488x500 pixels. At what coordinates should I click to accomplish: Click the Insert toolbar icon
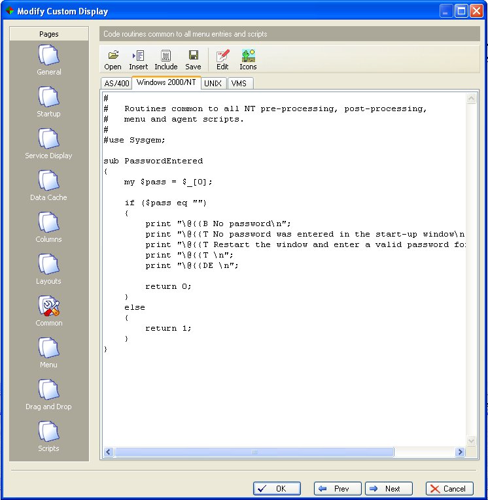pyautogui.click(x=138, y=59)
